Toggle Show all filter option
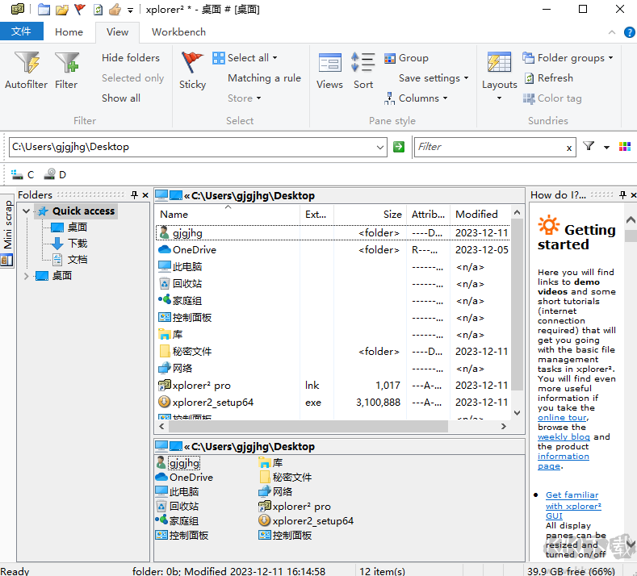The width and height of the screenshot is (637, 576). 120,98
